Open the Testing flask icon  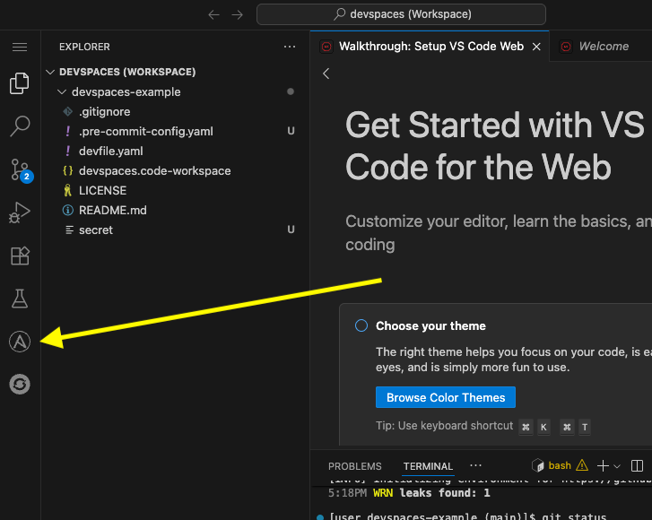20,299
